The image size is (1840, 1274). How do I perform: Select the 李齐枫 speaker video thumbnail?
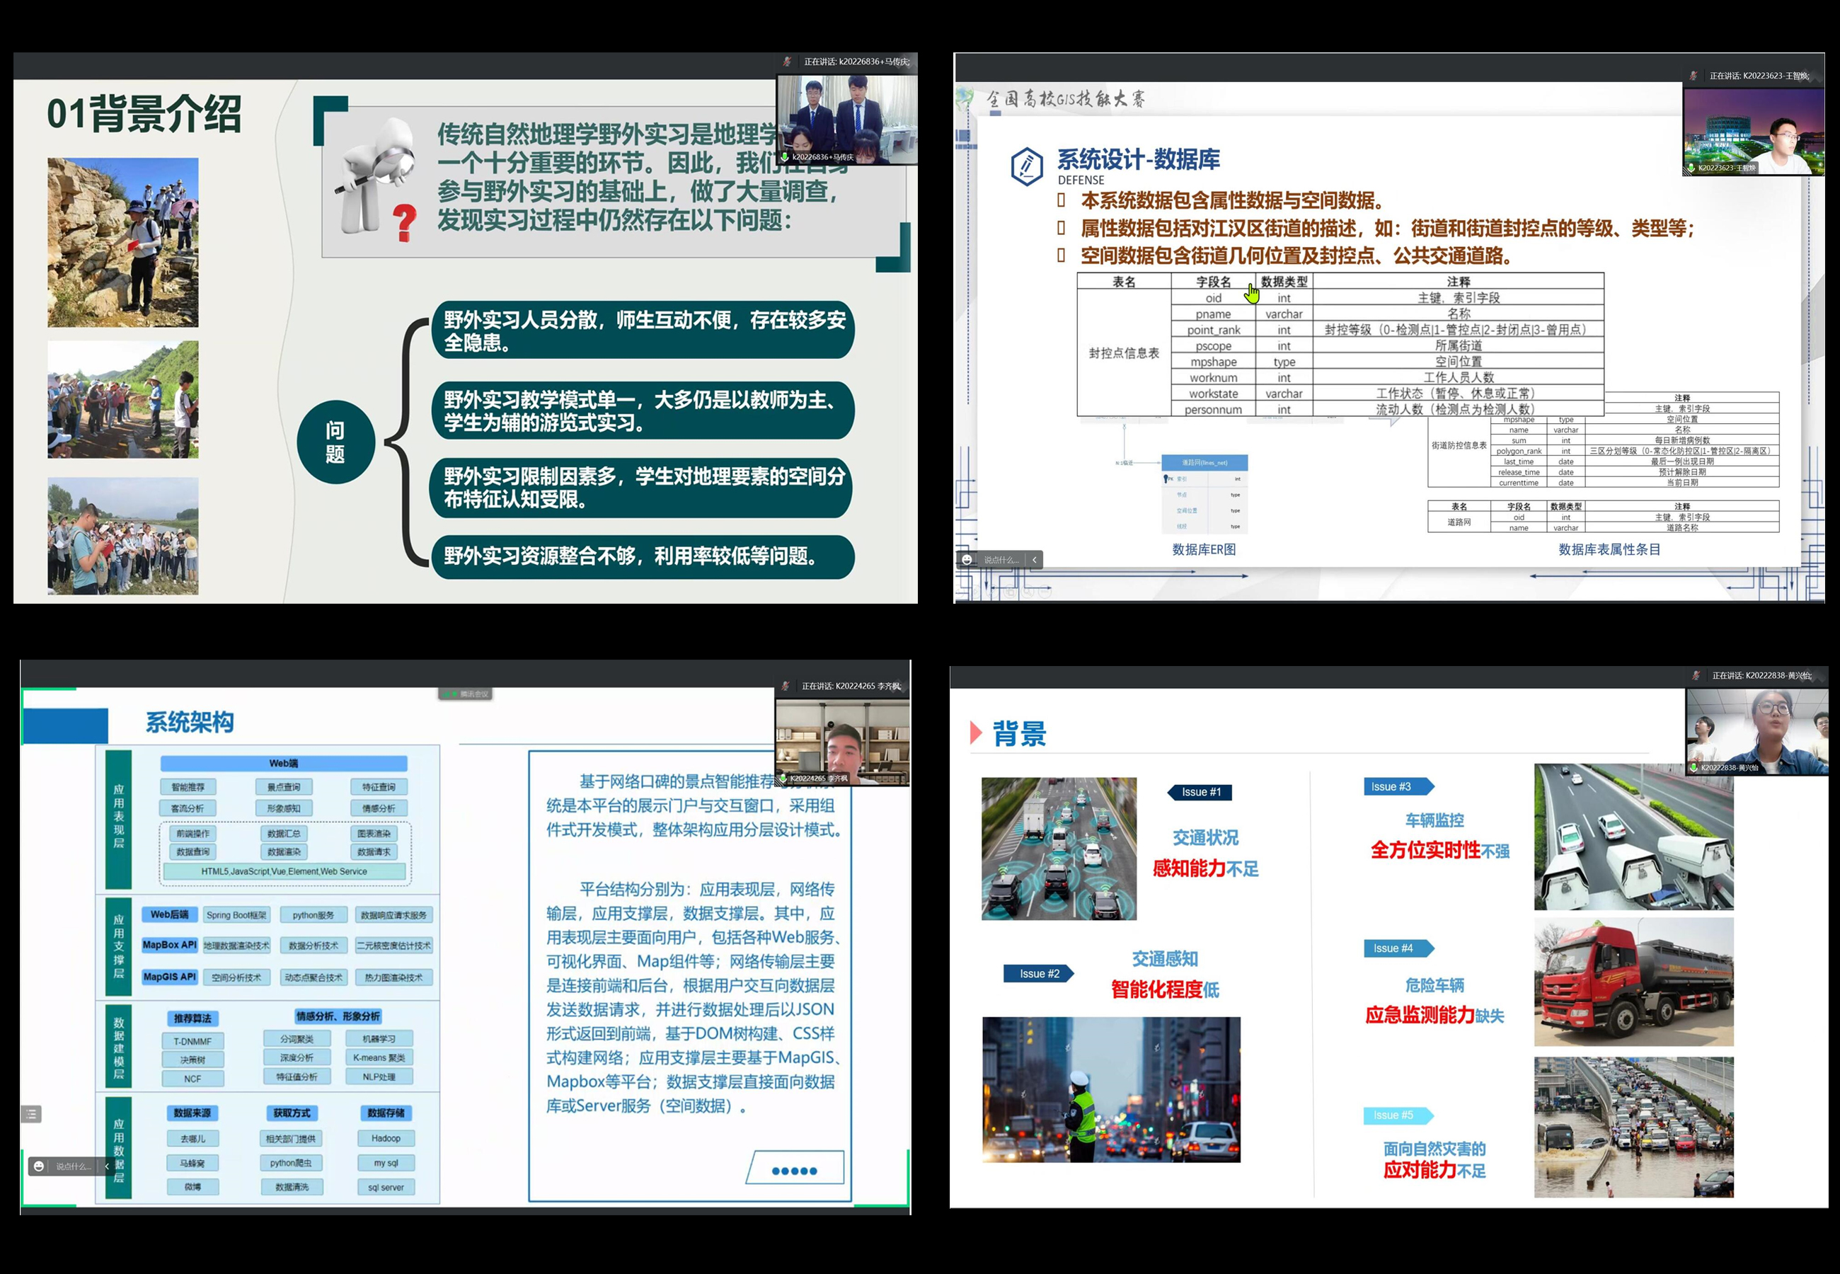pos(843,743)
